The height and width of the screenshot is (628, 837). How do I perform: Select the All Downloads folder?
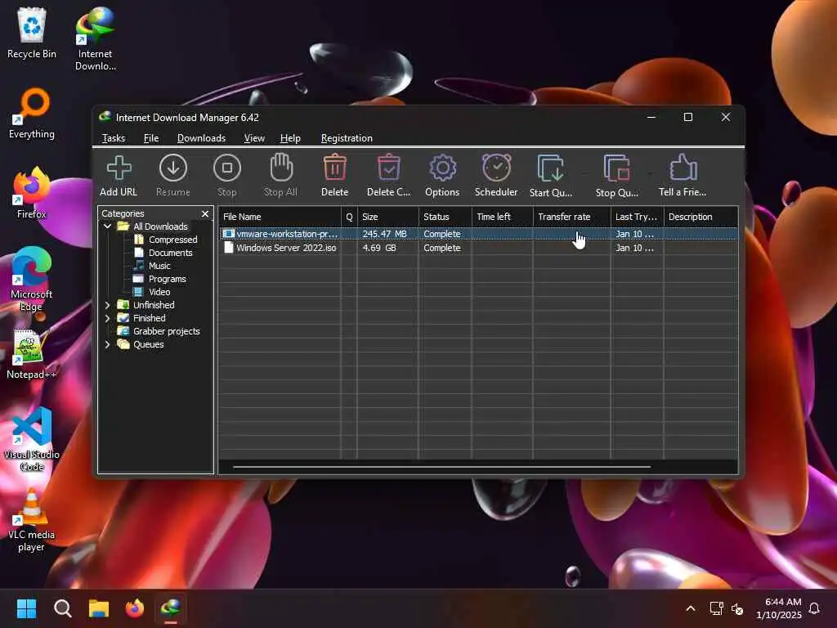click(160, 227)
